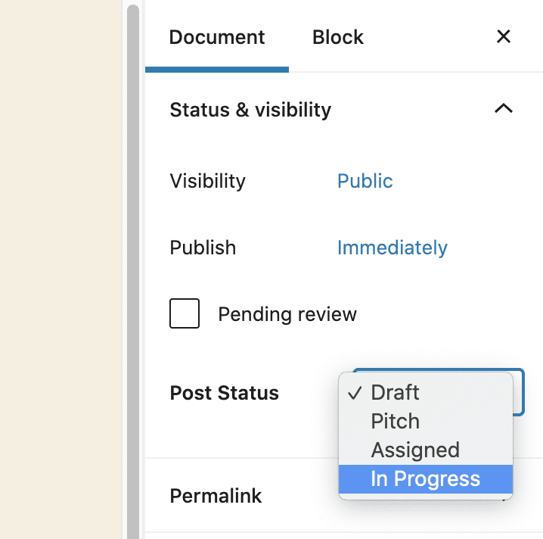The width and height of the screenshot is (543, 539).
Task: Open the publish date picker via Immediately
Action: coord(393,248)
